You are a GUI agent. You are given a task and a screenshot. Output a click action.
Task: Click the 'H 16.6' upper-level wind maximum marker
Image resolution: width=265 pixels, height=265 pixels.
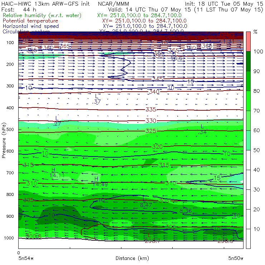click(x=176, y=56)
